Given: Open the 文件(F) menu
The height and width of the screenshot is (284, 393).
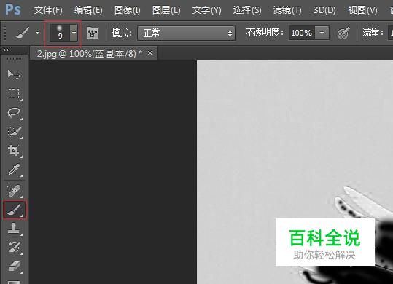Looking at the screenshot, I should pos(48,10).
